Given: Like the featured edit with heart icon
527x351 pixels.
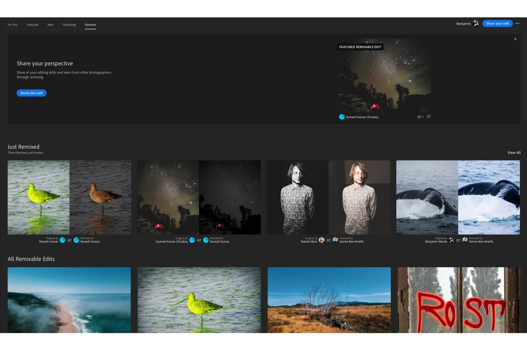Looking at the screenshot, I should [429, 117].
